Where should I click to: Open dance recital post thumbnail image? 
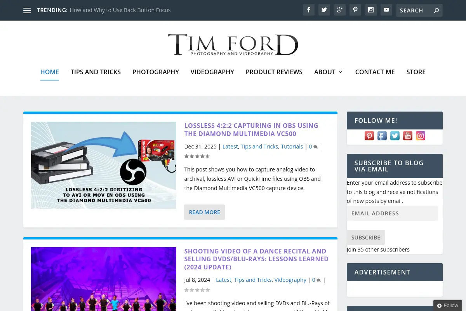[104, 279]
